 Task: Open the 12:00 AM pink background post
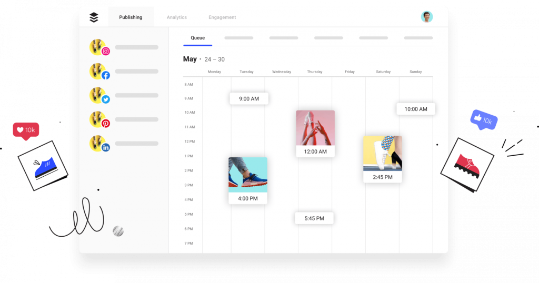315,134
